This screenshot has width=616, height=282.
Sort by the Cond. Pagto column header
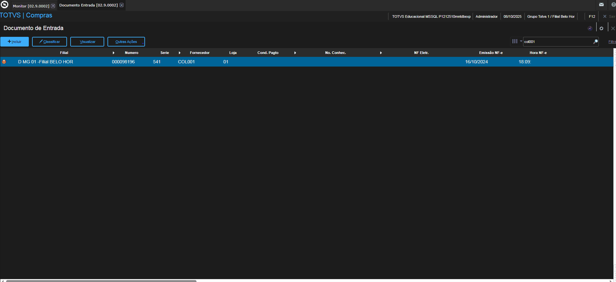tap(268, 53)
